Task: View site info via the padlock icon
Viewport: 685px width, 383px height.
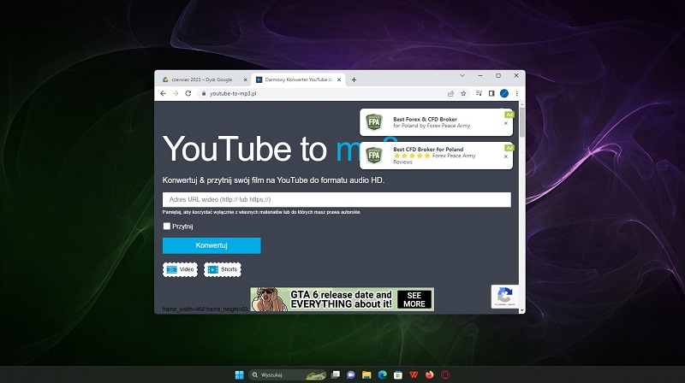Action: point(203,93)
